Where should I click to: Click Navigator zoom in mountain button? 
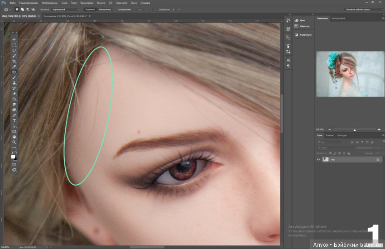pos(379,129)
